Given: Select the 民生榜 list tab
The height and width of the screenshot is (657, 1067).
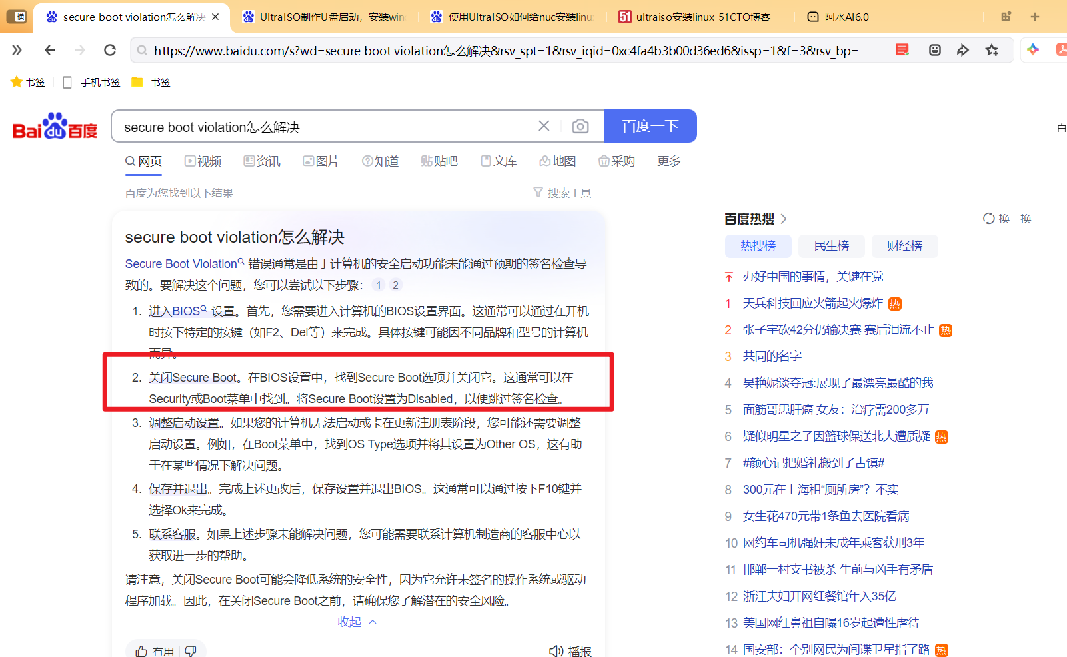Looking at the screenshot, I should click(832, 246).
